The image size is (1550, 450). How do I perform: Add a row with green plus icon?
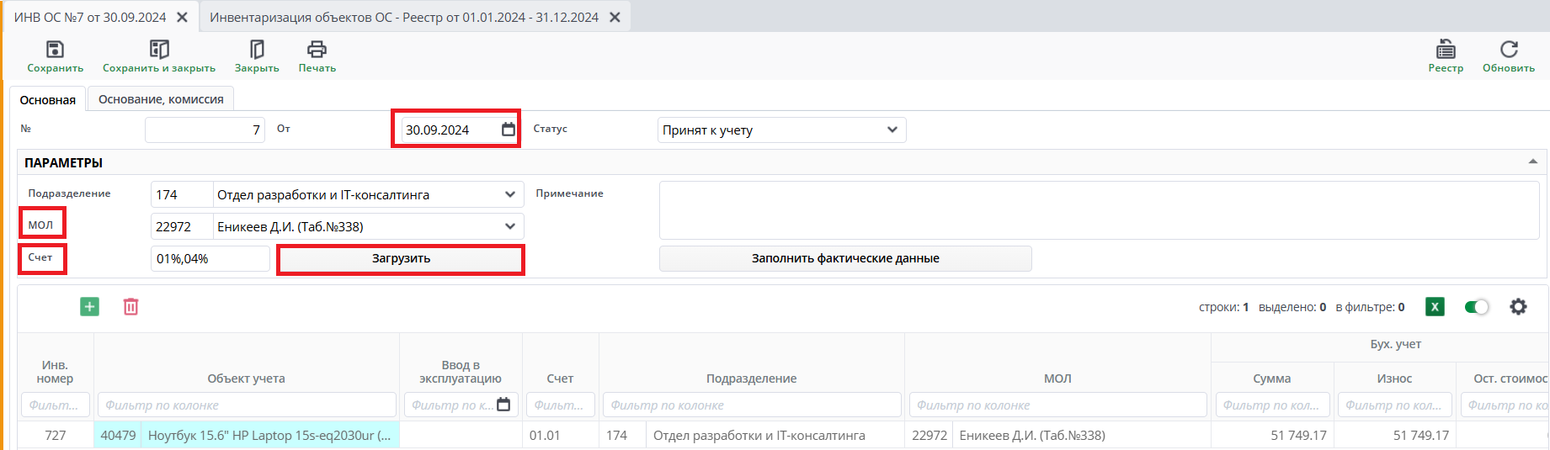[x=89, y=307]
